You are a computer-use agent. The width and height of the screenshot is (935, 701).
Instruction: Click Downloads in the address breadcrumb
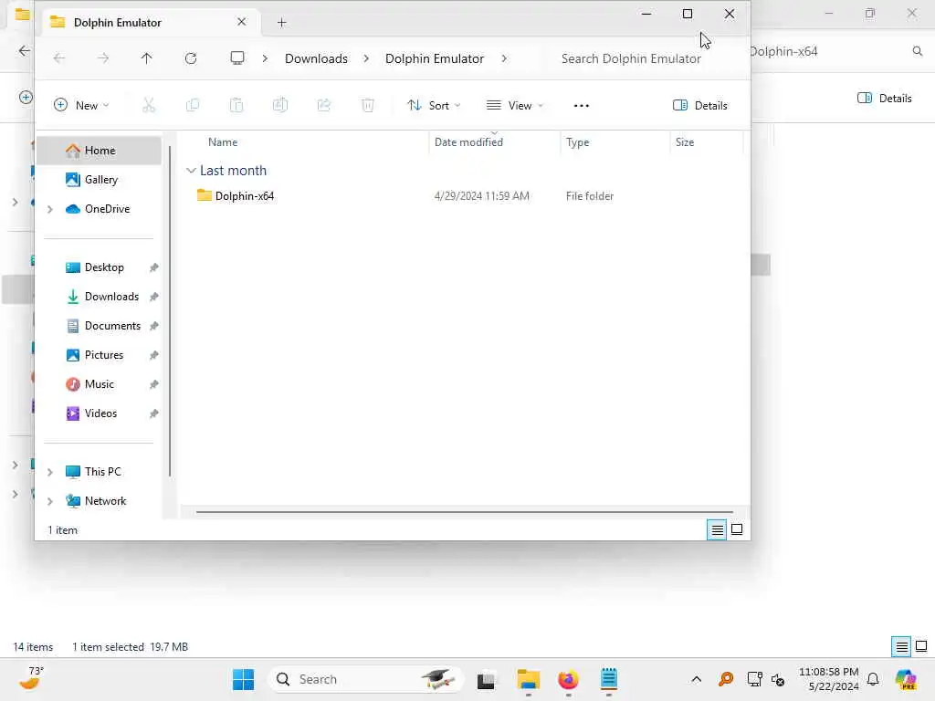pos(316,58)
